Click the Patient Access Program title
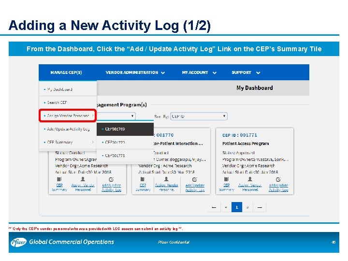The height and width of the screenshot is (261, 348). (x=246, y=144)
